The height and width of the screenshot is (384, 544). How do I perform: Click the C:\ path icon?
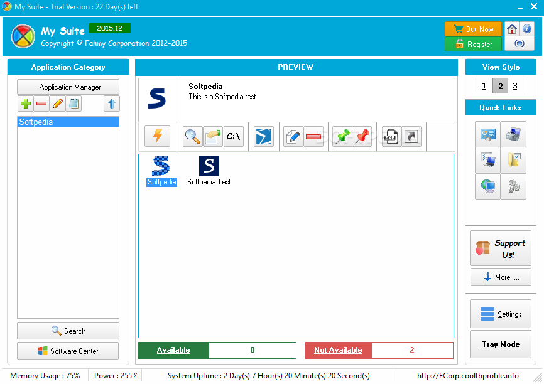coord(234,136)
